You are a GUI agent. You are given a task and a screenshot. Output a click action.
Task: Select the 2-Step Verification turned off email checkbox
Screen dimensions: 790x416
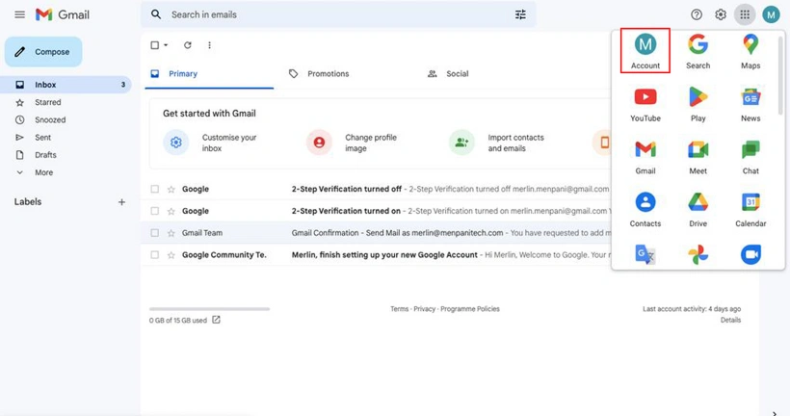pyautogui.click(x=155, y=189)
